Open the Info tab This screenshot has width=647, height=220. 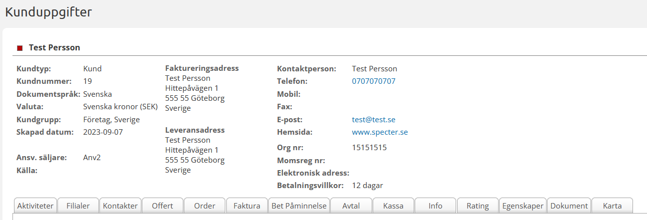pyautogui.click(x=435, y=206)
